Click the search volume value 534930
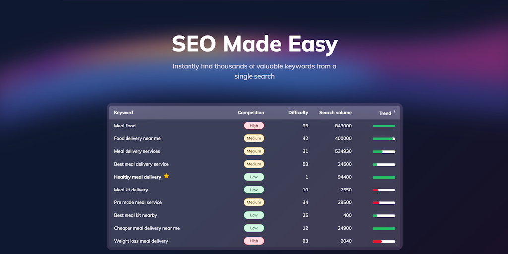 coord(343,151)
